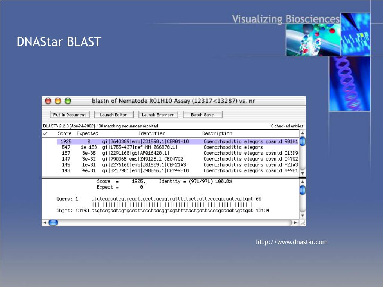Screen dimensions: 383x287
Task: Select the row with score 145
Action: click(177, 165)
